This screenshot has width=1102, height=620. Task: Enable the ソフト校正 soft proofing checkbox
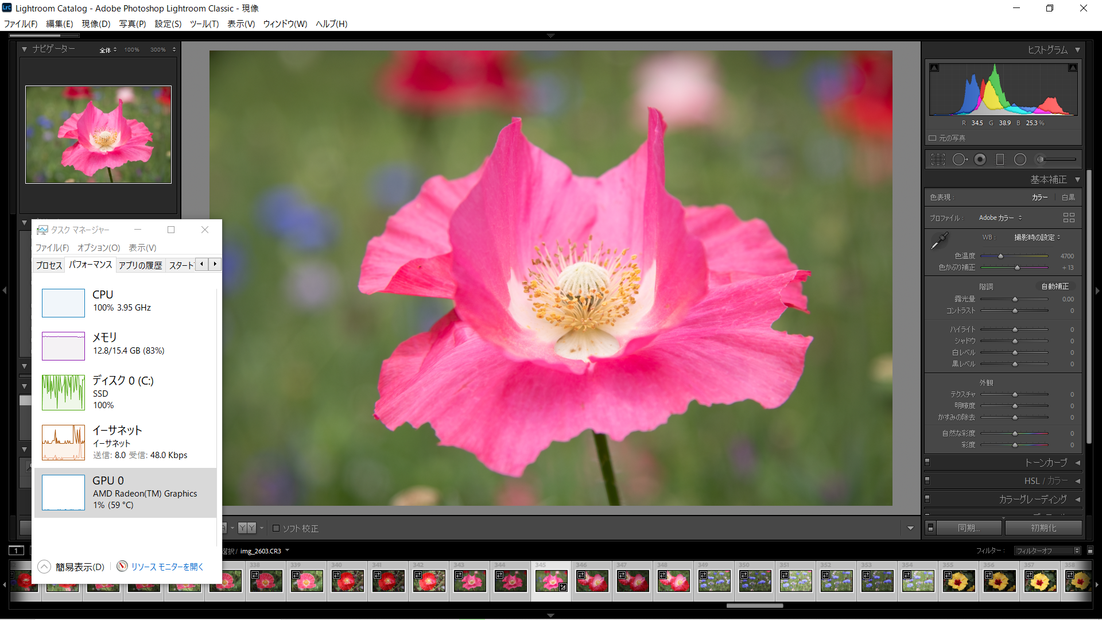(x=276, y=528)
